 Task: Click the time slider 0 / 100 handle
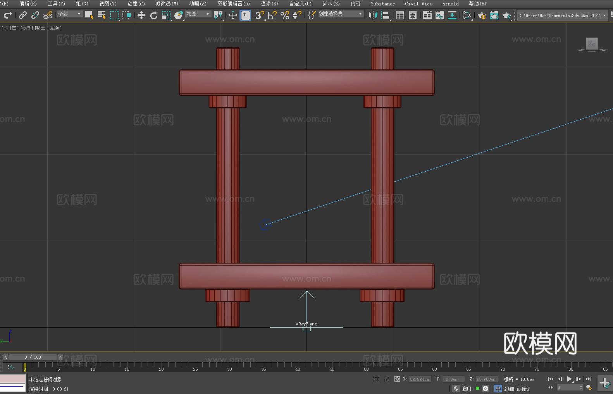tap(33, 357)
